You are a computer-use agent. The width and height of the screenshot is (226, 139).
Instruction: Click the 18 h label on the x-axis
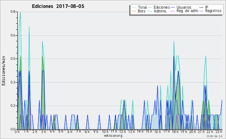click(175, 131)
